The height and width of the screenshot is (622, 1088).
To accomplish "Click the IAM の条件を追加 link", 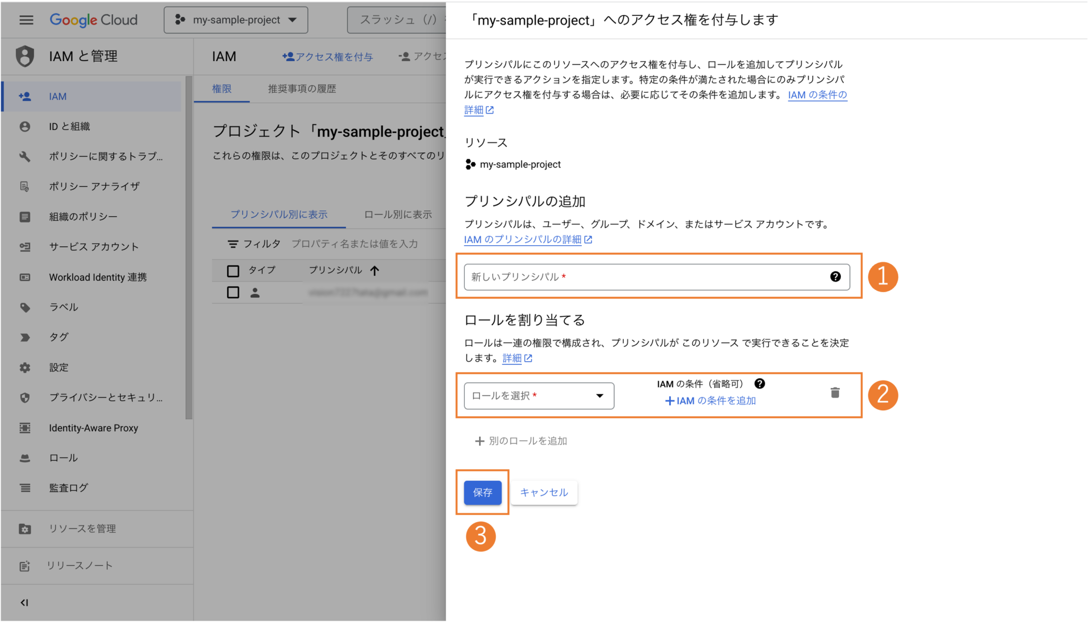I will [x=710, y=401].
